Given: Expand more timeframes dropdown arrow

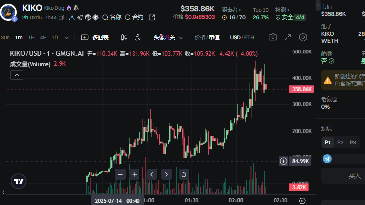Looking at the screenshot, I should 67,38.
